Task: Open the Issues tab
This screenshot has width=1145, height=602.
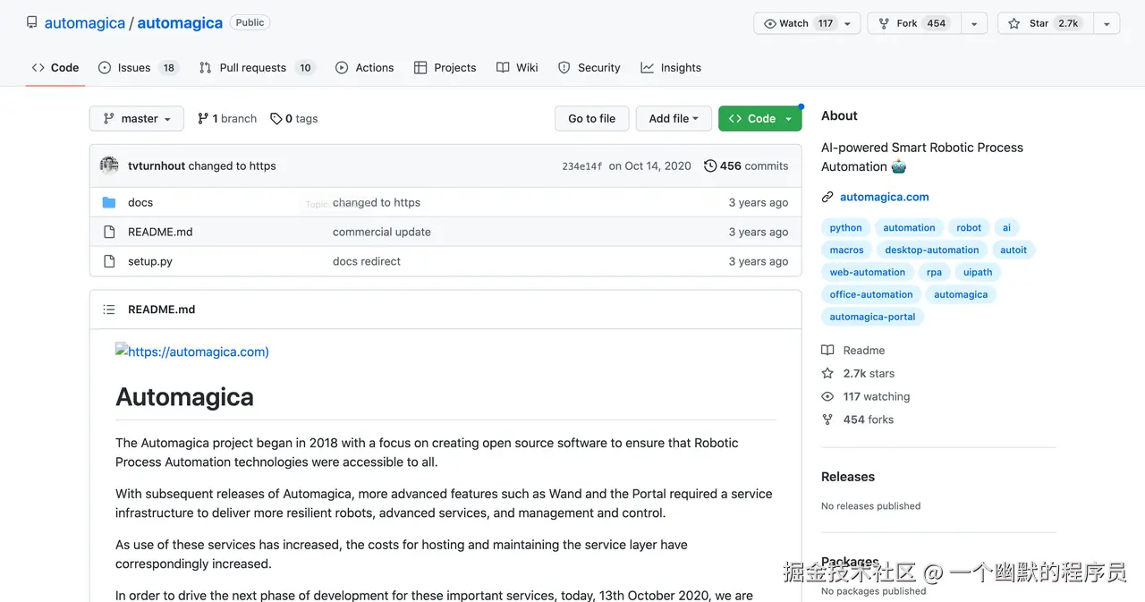Action: (x=139, y=68)
